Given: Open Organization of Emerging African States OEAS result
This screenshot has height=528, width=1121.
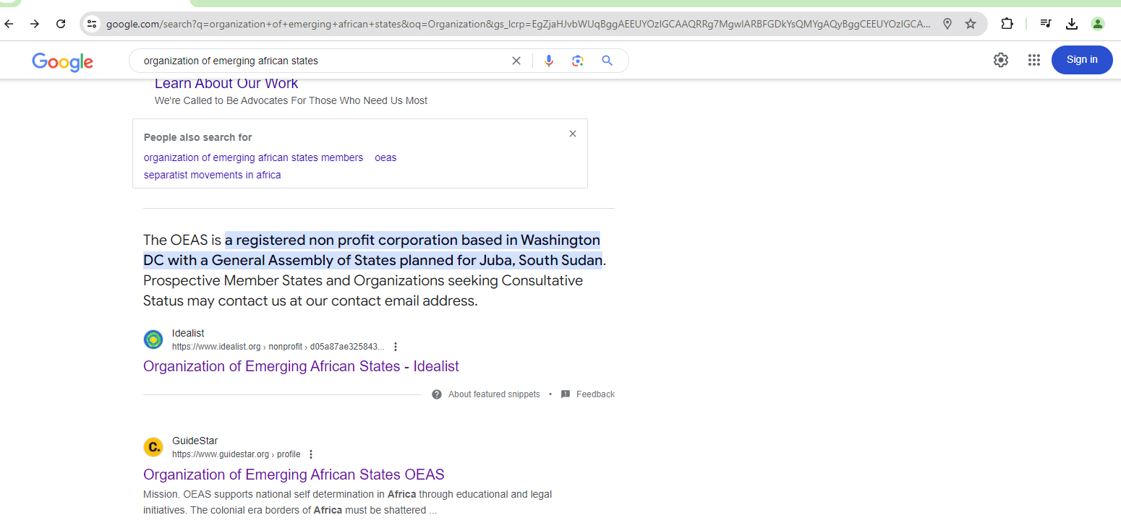Looking at the screenshot, I should tap(294, 475).
